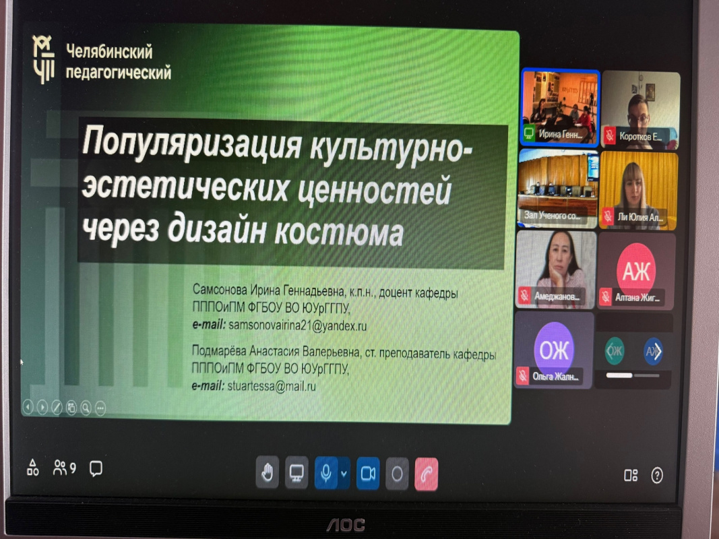Advance to the next slide
Viewport: 719px width, 539px height.
[x=42, y=407]
